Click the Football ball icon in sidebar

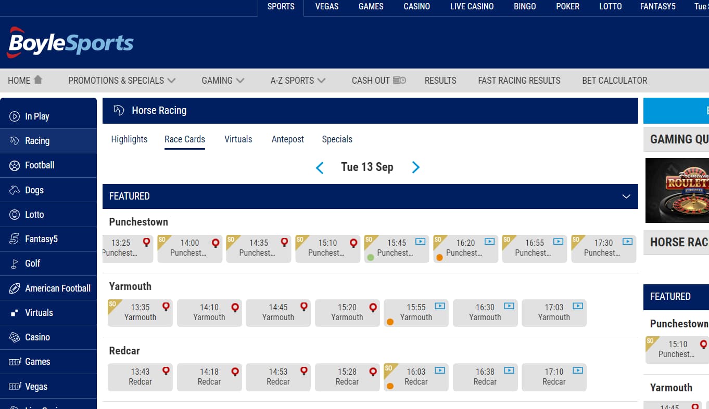coord(15,165)
